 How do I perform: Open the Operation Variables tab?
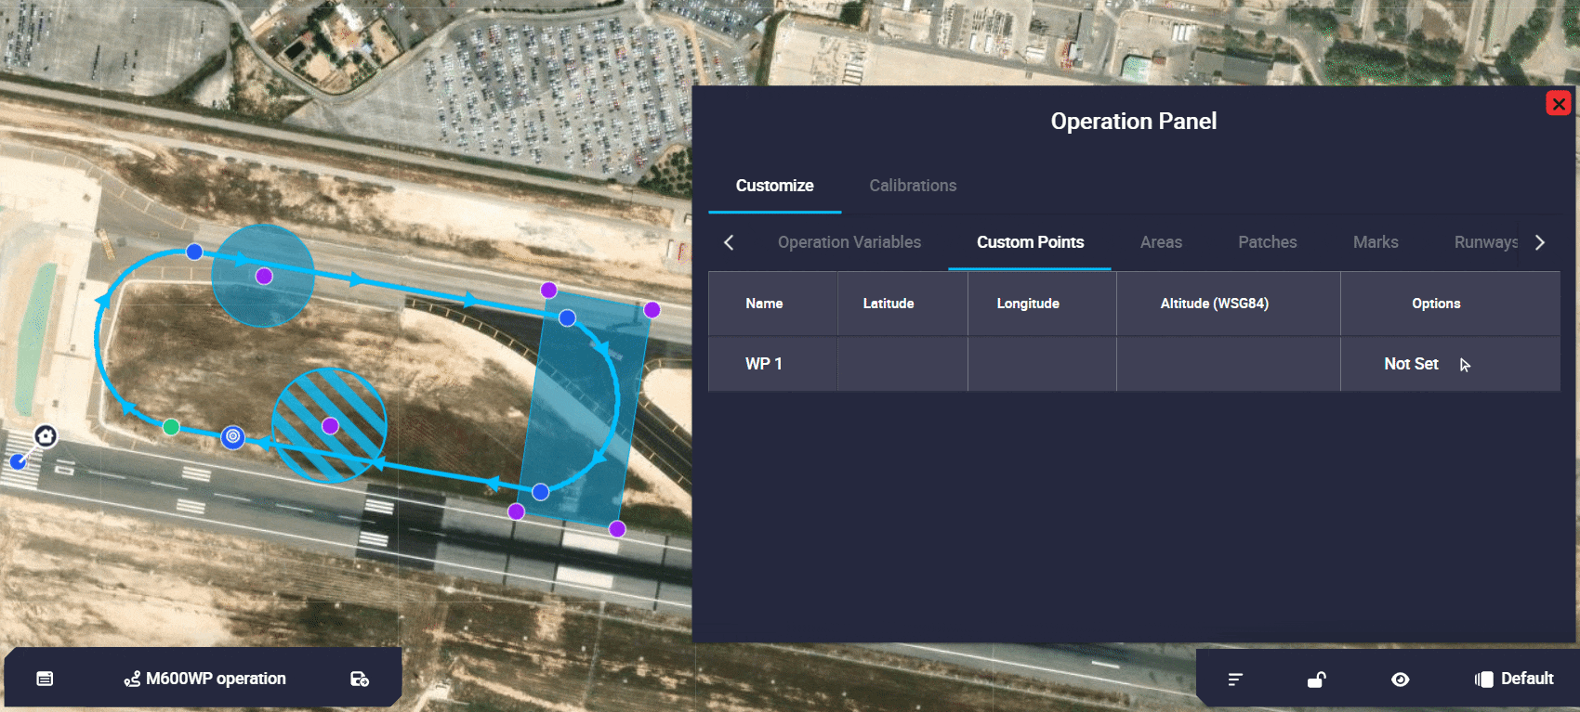pos(849,242)
